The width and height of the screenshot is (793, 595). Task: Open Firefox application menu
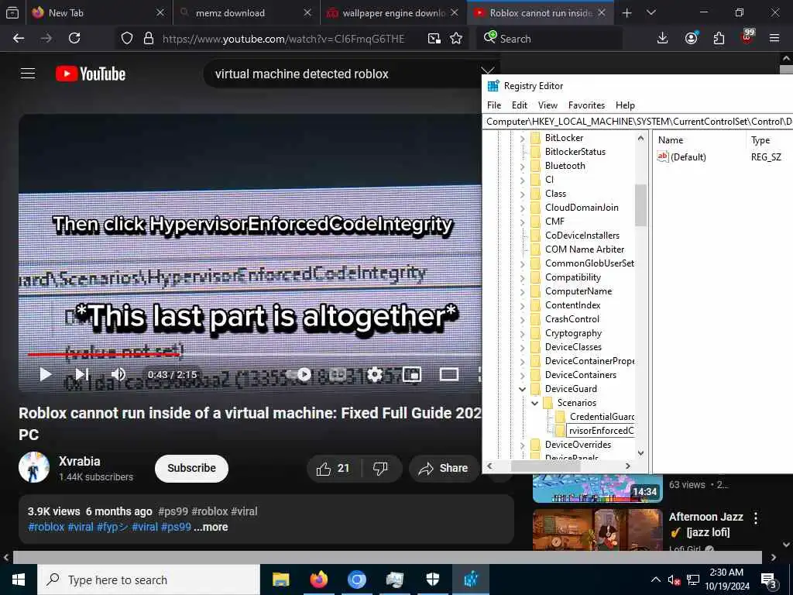pos(774,38)
